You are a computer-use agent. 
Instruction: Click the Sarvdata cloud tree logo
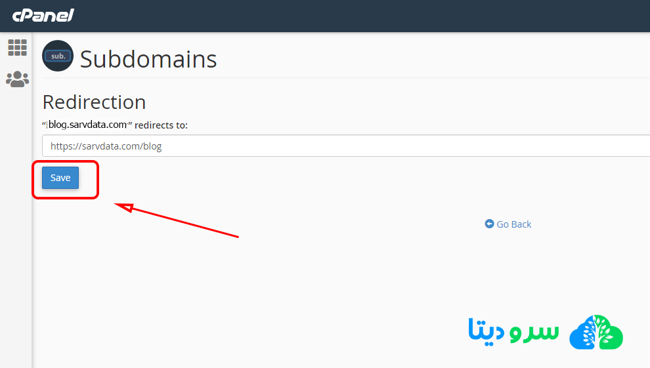pos(596,333)
